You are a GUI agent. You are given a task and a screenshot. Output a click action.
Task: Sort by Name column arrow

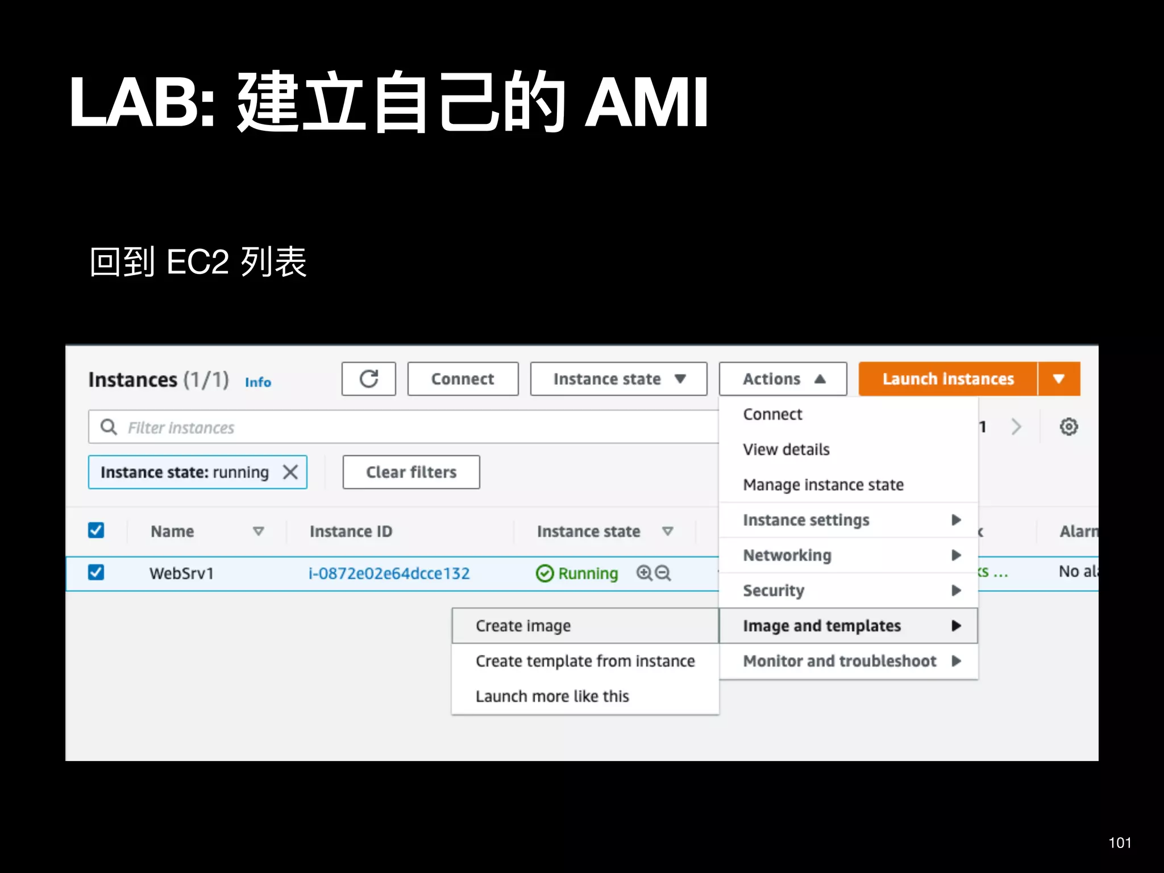[x=258, y=531]
